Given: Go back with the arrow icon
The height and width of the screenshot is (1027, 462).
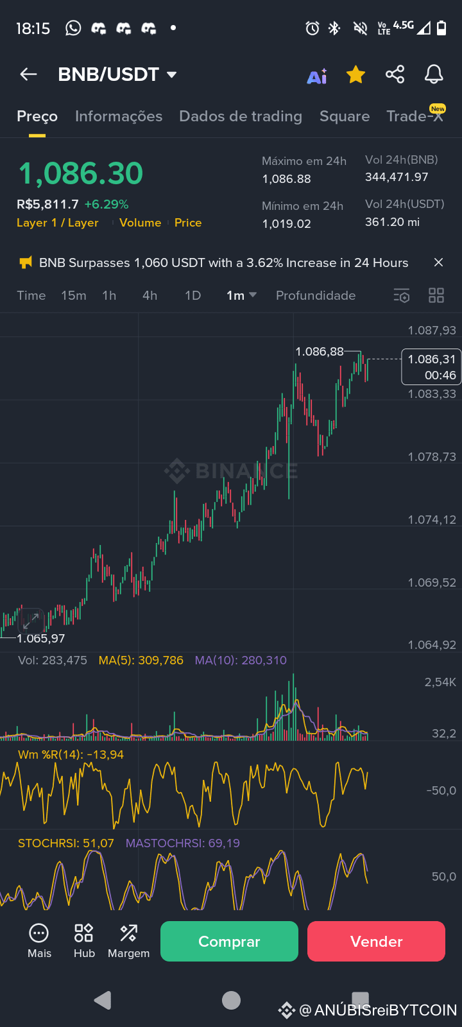Looking at the screenshot, I should pos(28,74).
